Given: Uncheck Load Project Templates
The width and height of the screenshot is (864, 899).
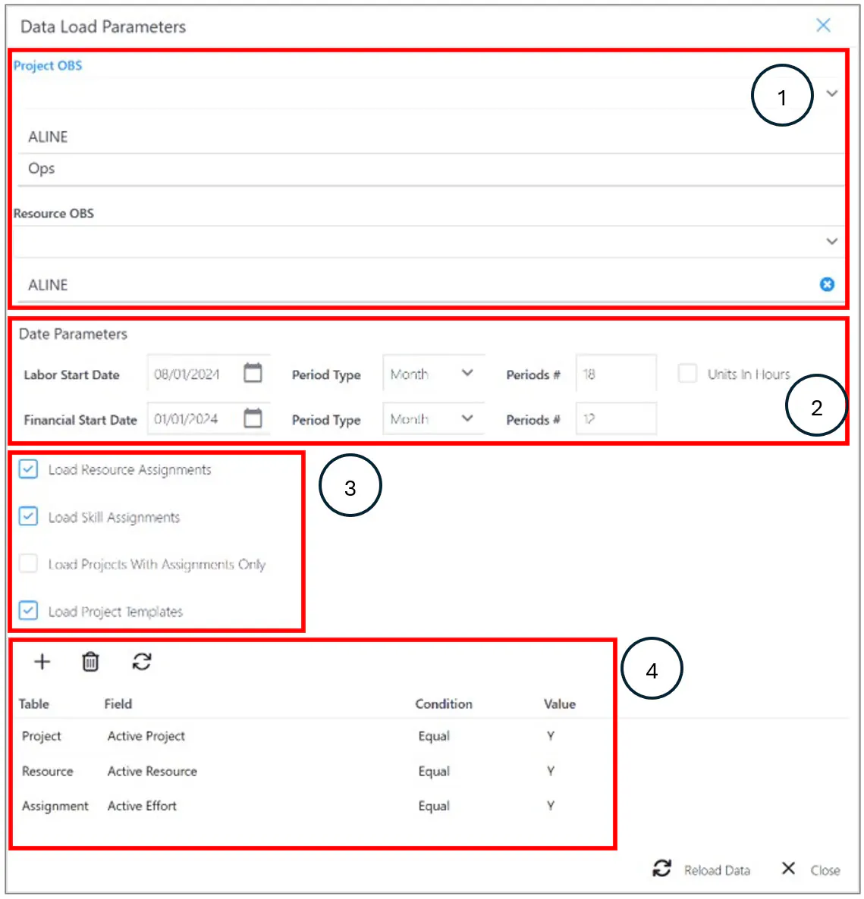Looking at the screenshot, I should click(28, 611).
